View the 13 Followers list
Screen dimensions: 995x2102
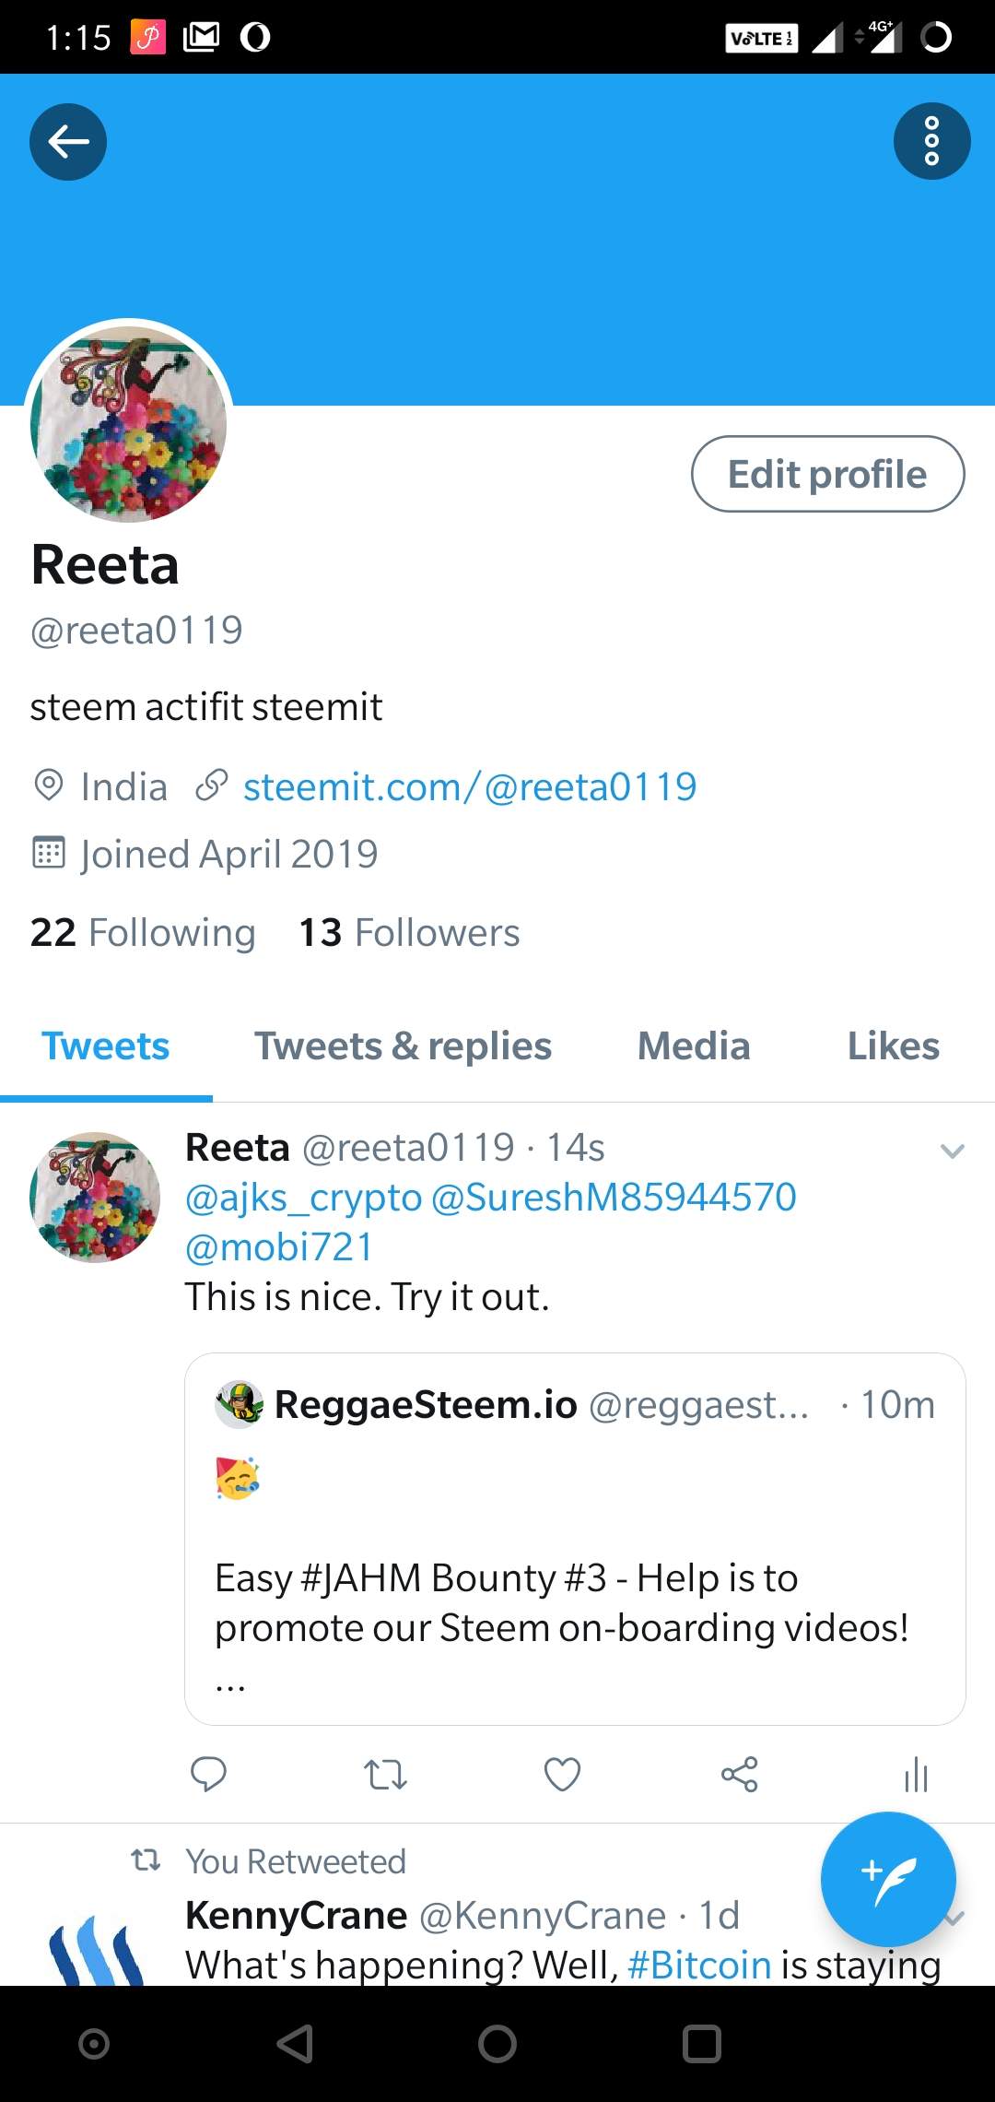click(x=409, y=933)
